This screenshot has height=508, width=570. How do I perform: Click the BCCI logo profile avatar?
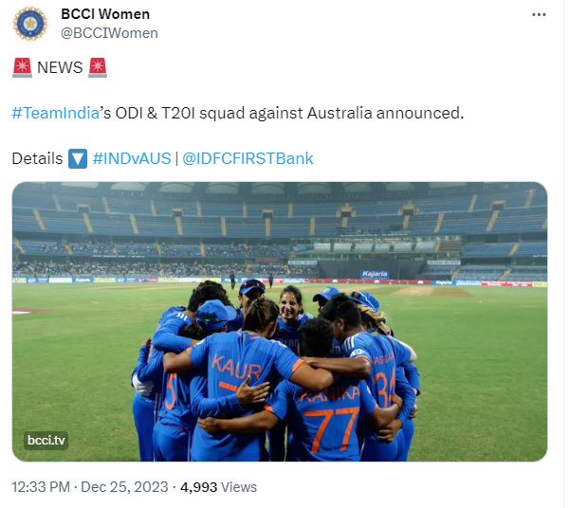[x=30, y=23]
